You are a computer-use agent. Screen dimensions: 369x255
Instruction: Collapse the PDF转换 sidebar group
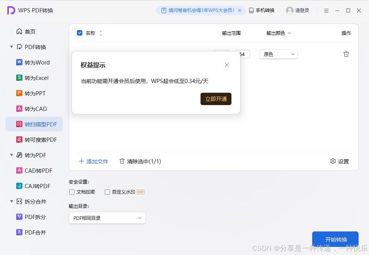(12, 47)
